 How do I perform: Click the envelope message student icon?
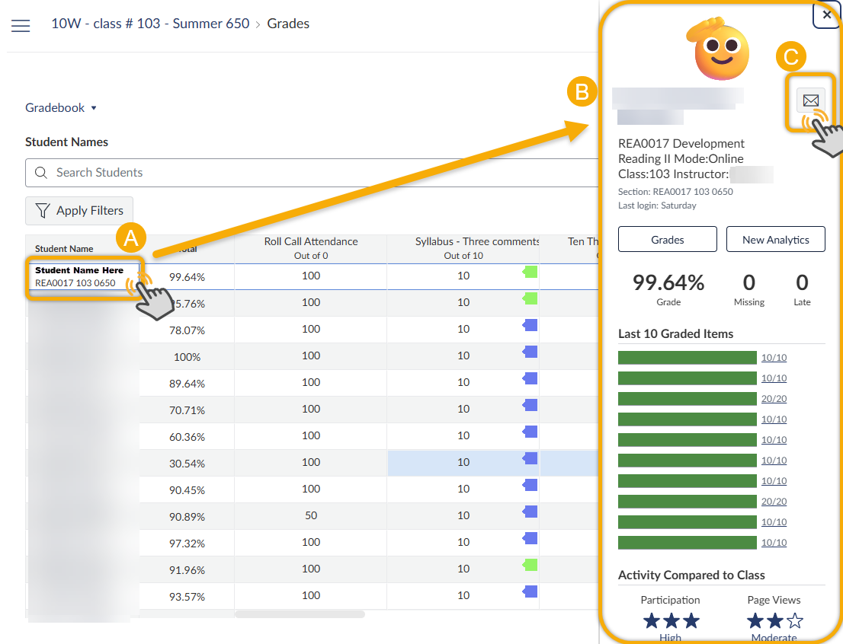[810, 100]
